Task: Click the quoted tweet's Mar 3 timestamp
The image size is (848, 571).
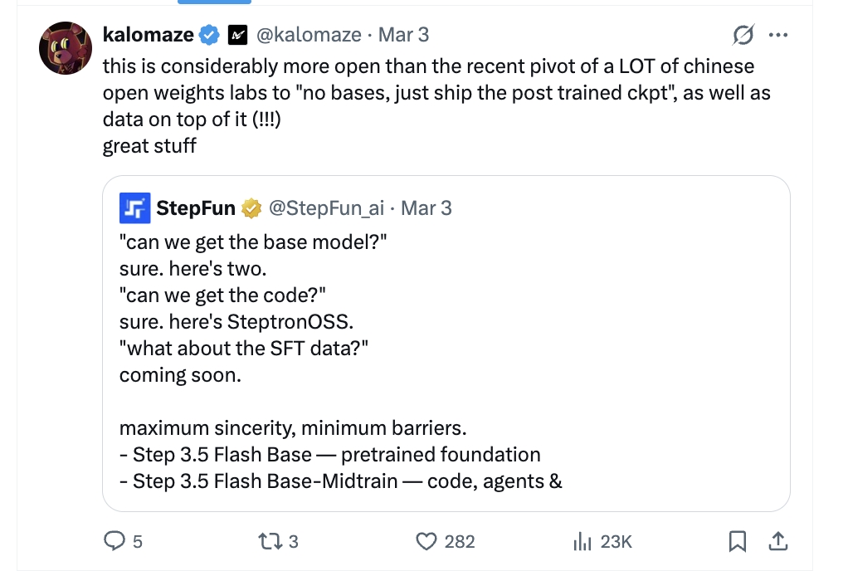Action: (x=426, y=207)
